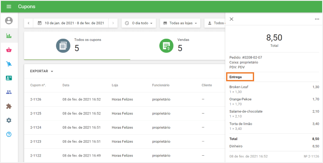Viewport: 323px width, 163px height.
Task: Open receipt row 2-1123
Action: [125, 141]
